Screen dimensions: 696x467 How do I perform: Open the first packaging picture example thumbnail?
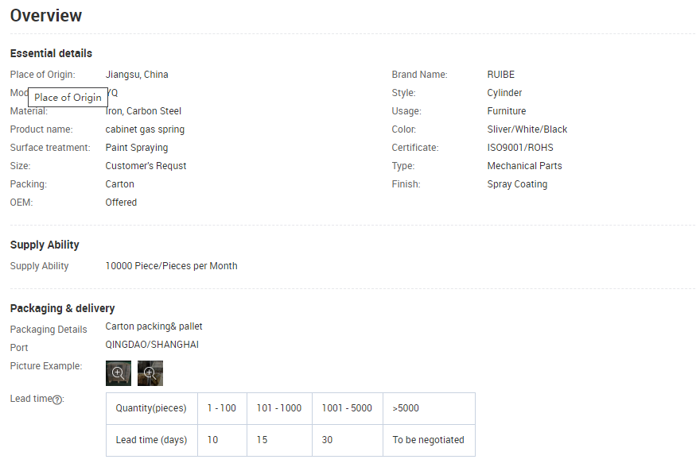pyautogui.click(x=119, y=373)
